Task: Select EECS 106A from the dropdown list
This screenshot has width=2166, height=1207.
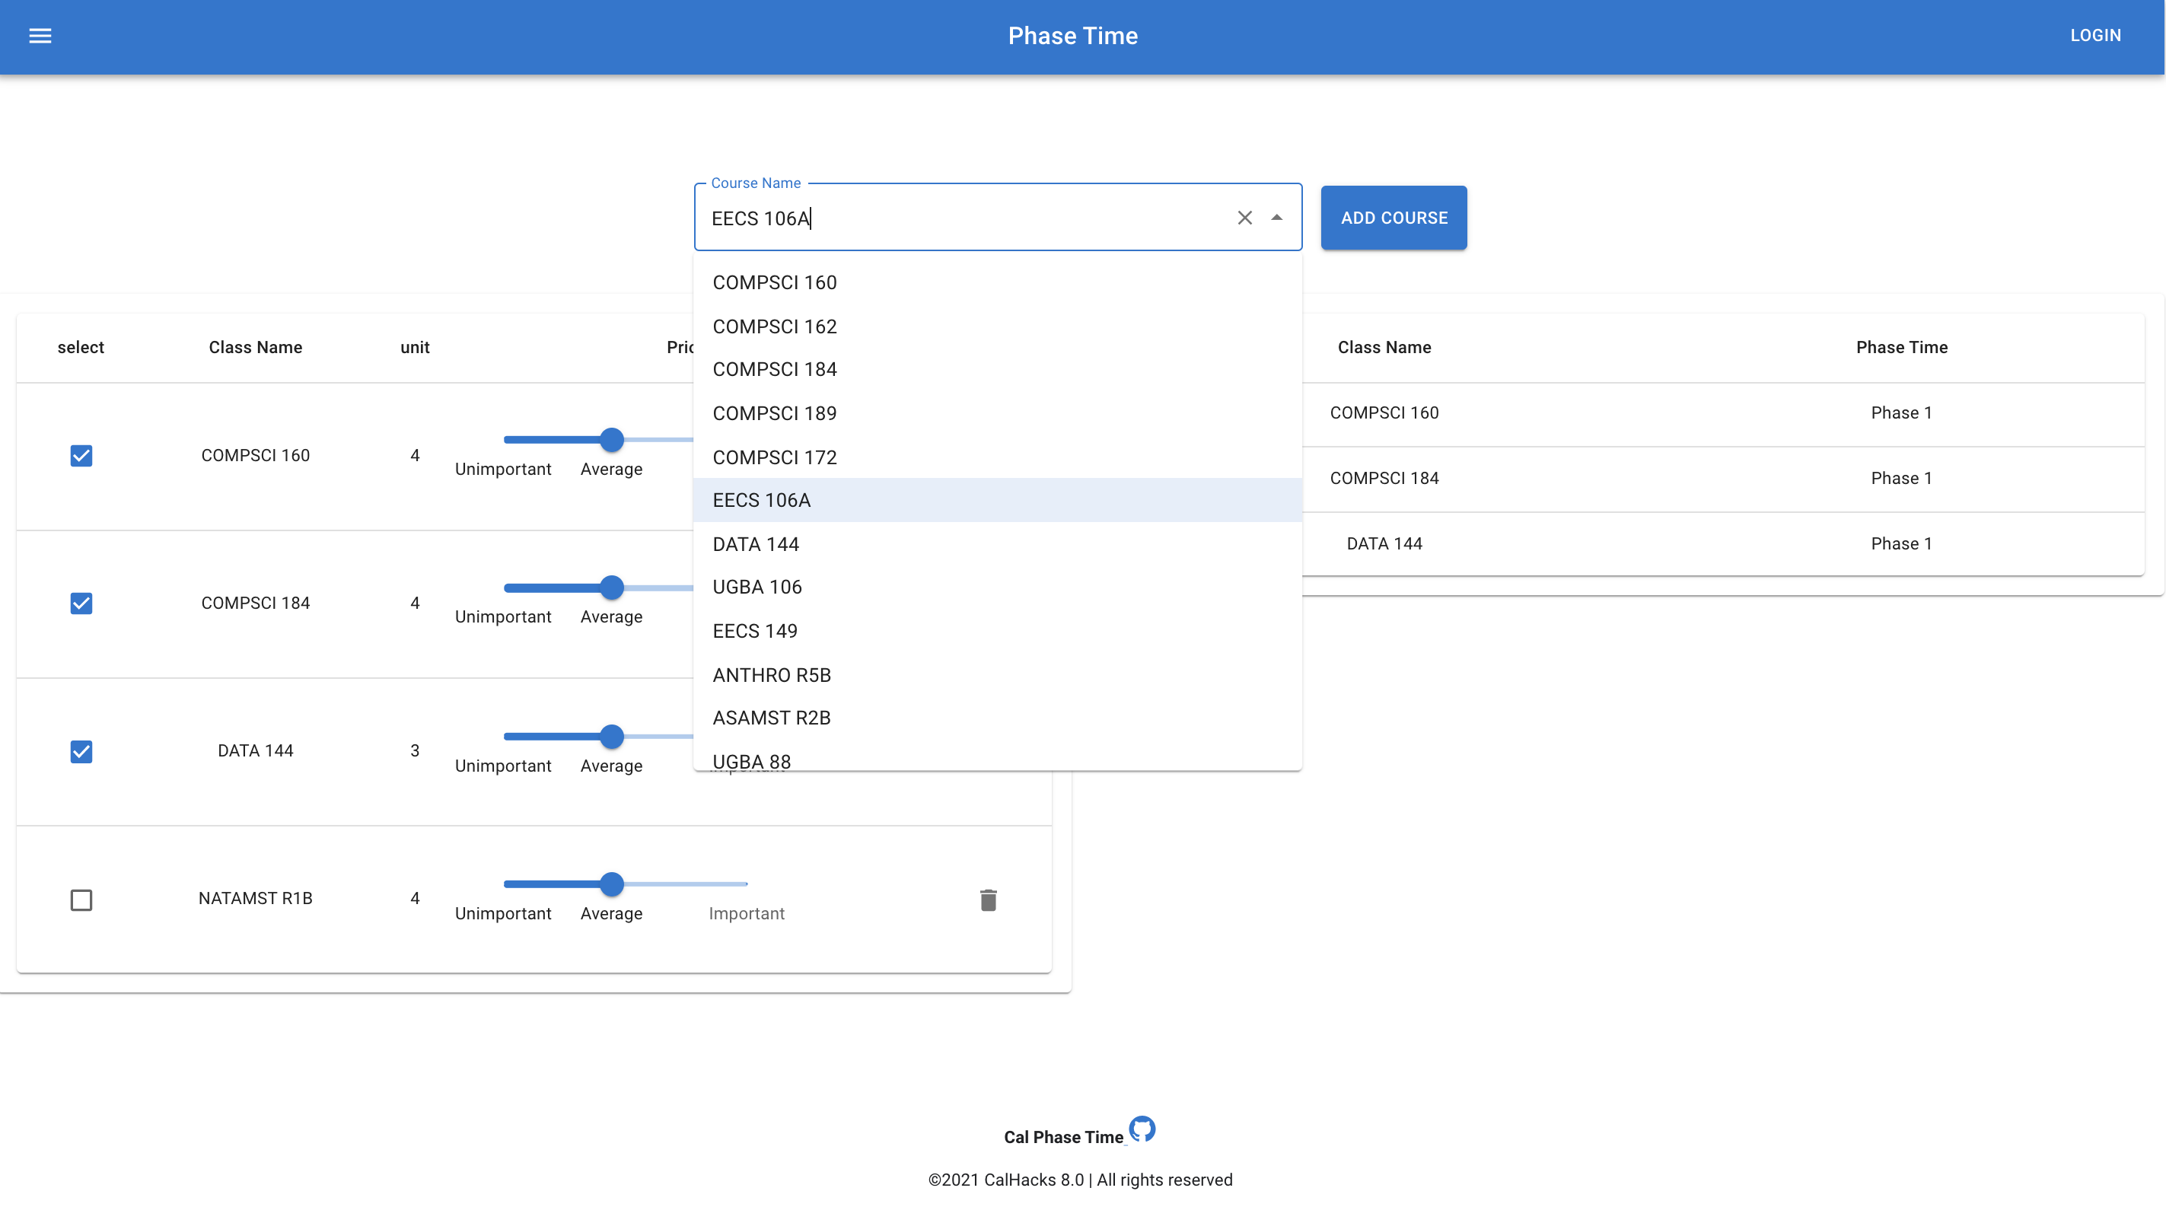Action: (761, 499)
